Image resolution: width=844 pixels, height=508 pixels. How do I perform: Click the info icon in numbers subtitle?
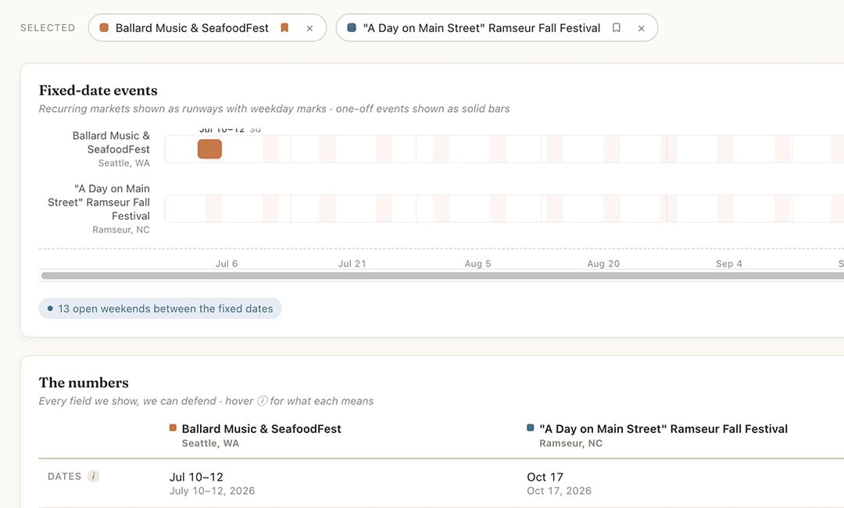[262, 401]
